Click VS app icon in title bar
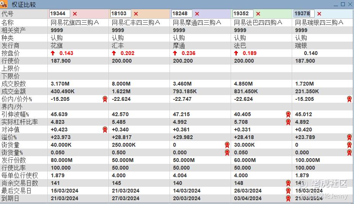Image resolution: width=354 pixels, height=204 pixels. (4, 4)
